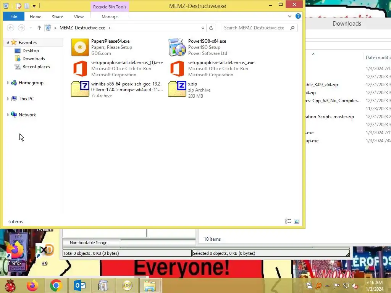Screen dimensions: 391x293
Task: Open the network tray icon
Action: (346, 286)
